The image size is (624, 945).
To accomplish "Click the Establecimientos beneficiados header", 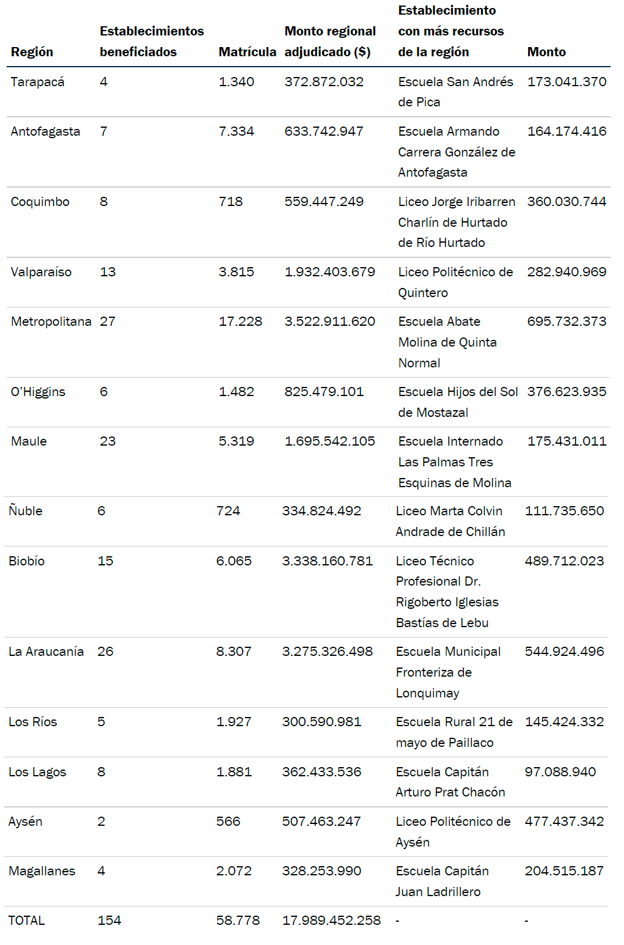I will click(152, 42).
